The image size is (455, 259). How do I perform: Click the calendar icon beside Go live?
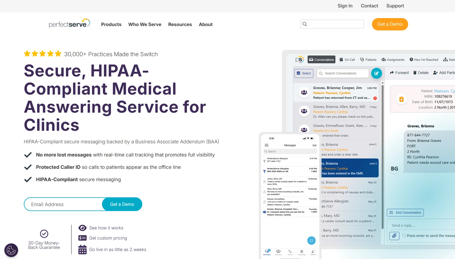(83, 249)
